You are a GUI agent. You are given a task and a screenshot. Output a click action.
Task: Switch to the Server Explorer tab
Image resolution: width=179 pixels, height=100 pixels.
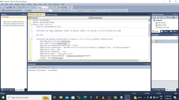(x=8, y=90)
